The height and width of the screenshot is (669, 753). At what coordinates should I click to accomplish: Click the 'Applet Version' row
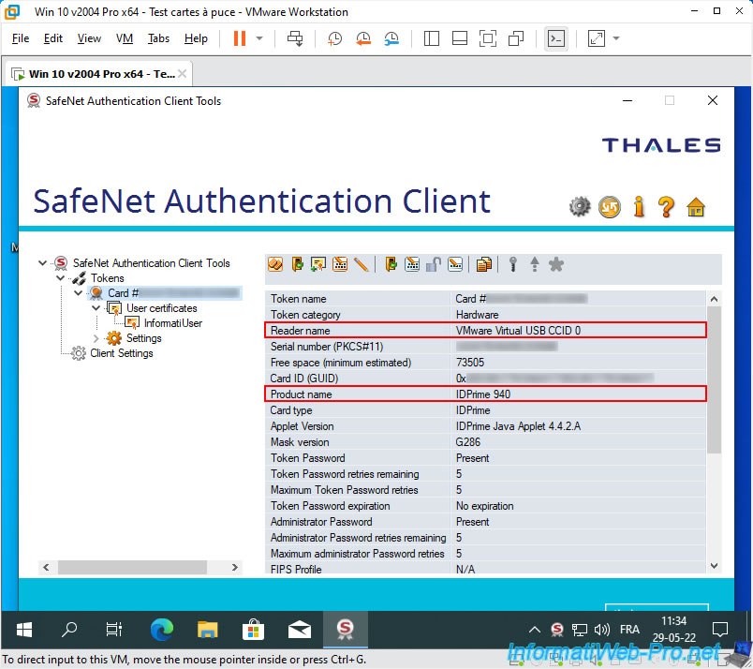tap(485, 425)
